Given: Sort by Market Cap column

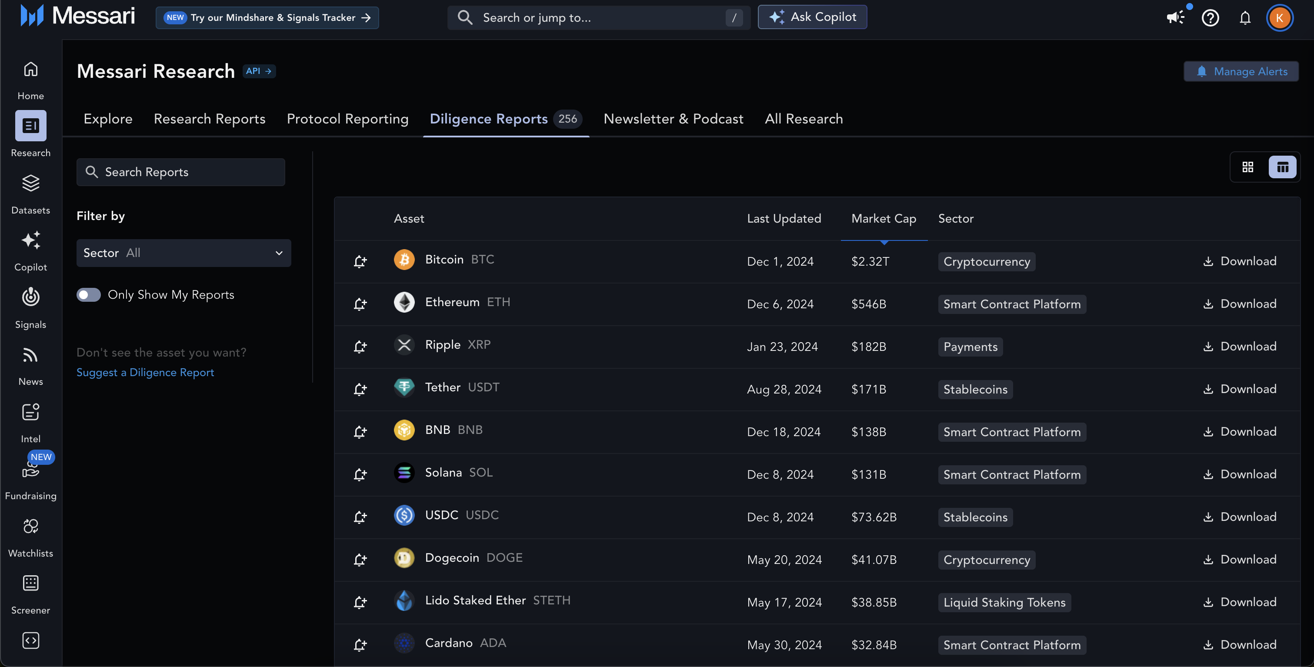Looking at the screenshot, I should pos(884,219).
